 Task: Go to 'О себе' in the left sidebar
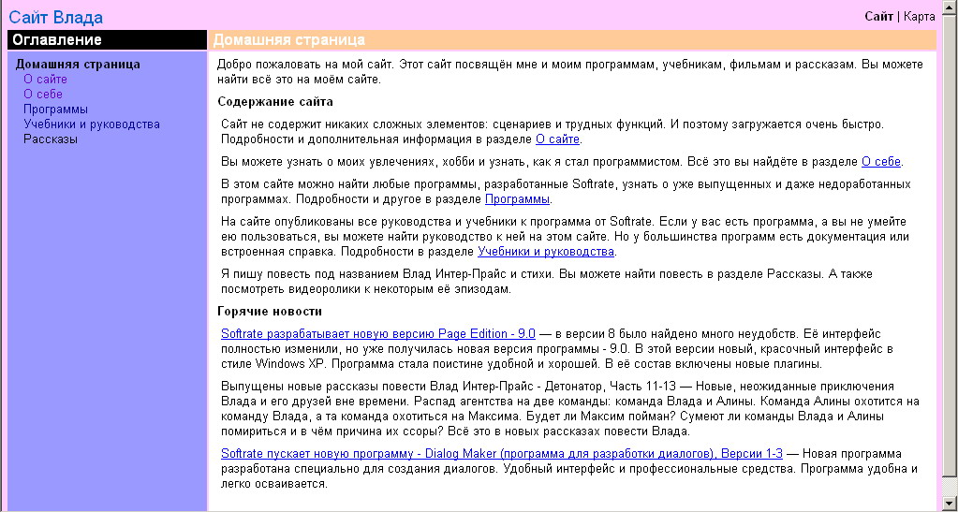pos(43,95)
